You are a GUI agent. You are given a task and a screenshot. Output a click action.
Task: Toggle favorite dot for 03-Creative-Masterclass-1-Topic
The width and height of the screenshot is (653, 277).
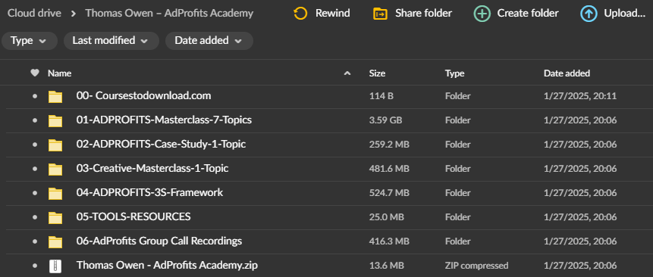(x=35, y=169)
